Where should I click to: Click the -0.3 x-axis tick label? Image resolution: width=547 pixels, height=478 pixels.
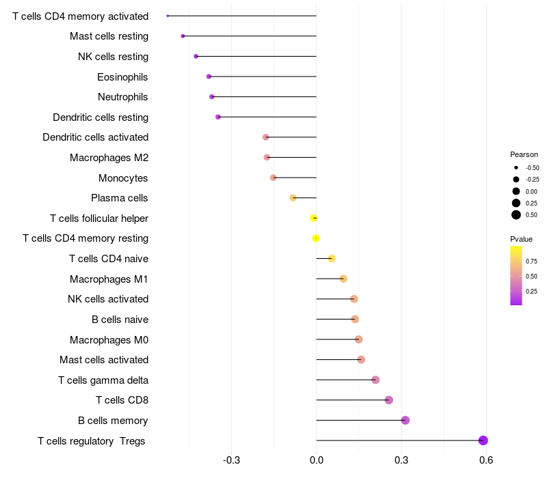(x=231, y=460)
